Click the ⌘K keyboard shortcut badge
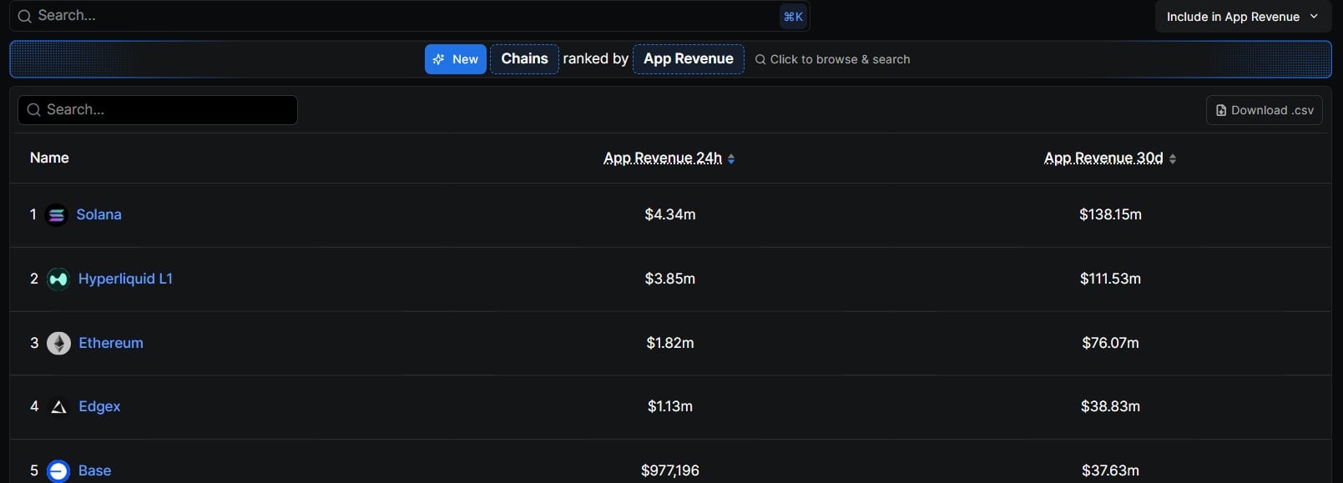 point(793,17)
